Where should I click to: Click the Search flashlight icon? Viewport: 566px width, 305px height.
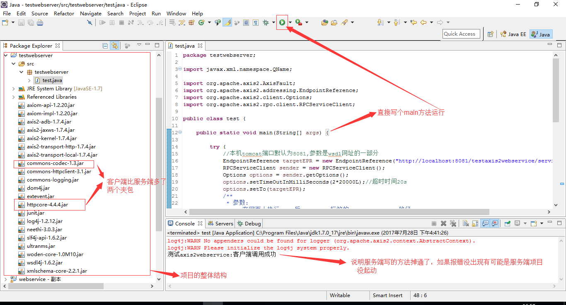tap(344, 22)
